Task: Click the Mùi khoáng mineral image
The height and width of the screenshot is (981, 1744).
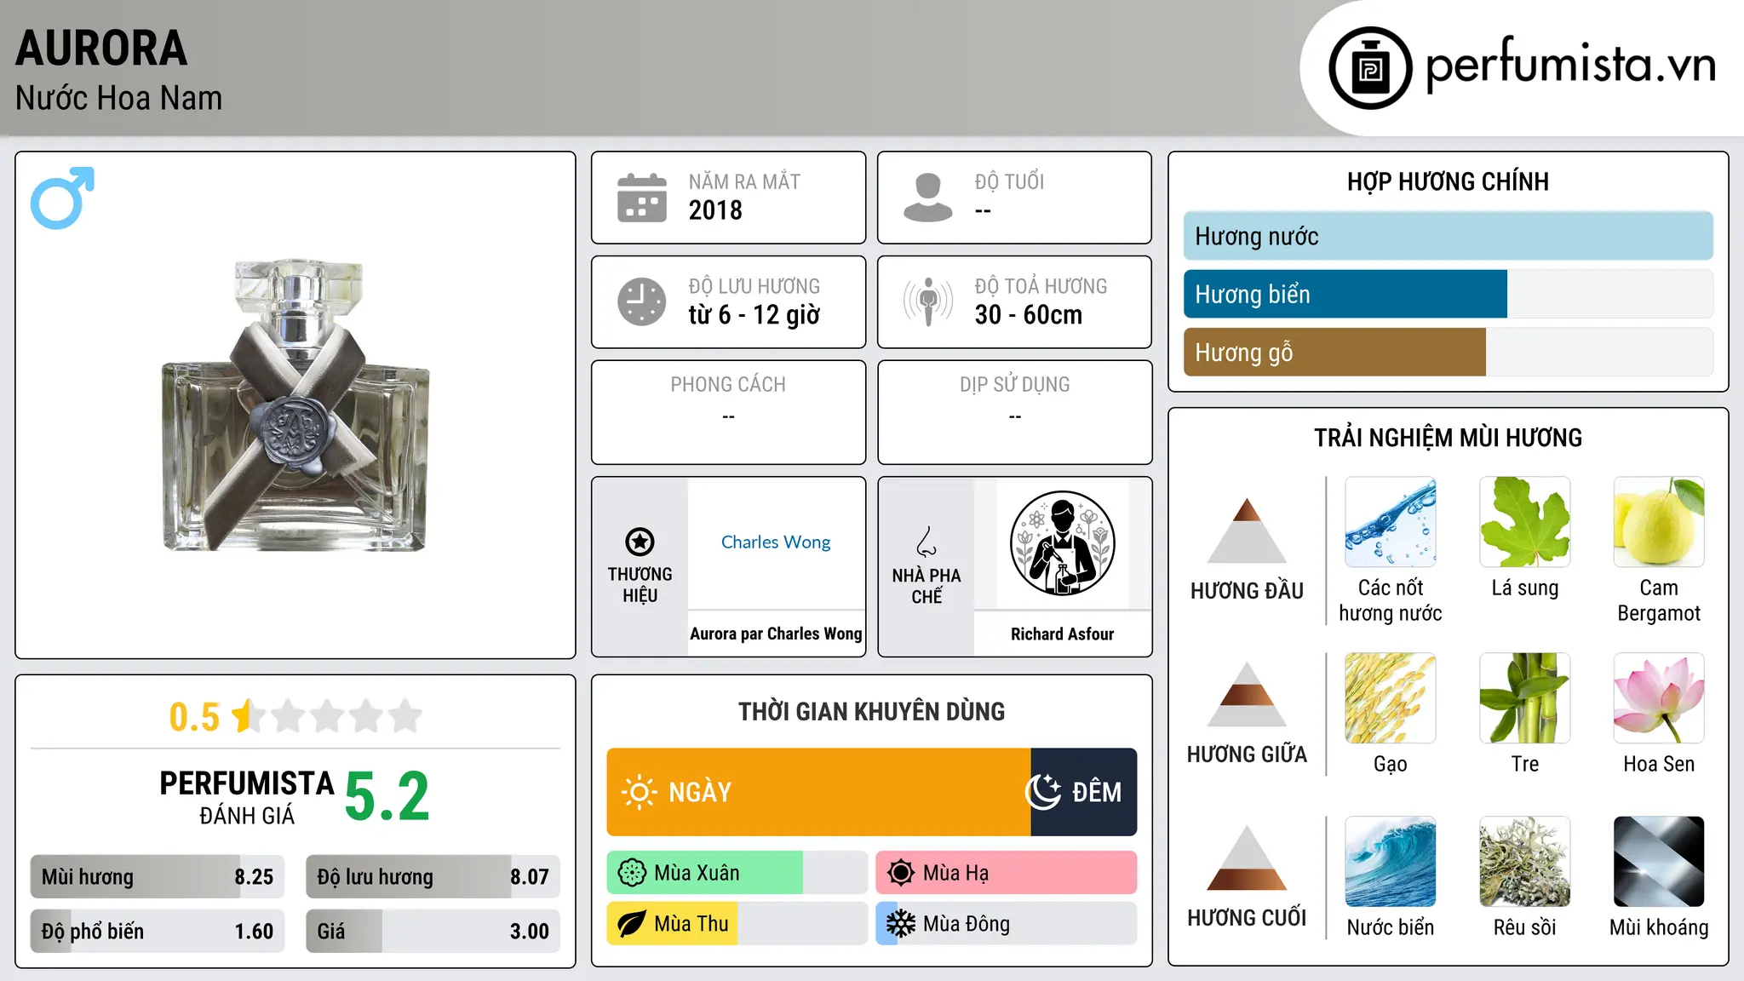Action: coord(1659,862)
